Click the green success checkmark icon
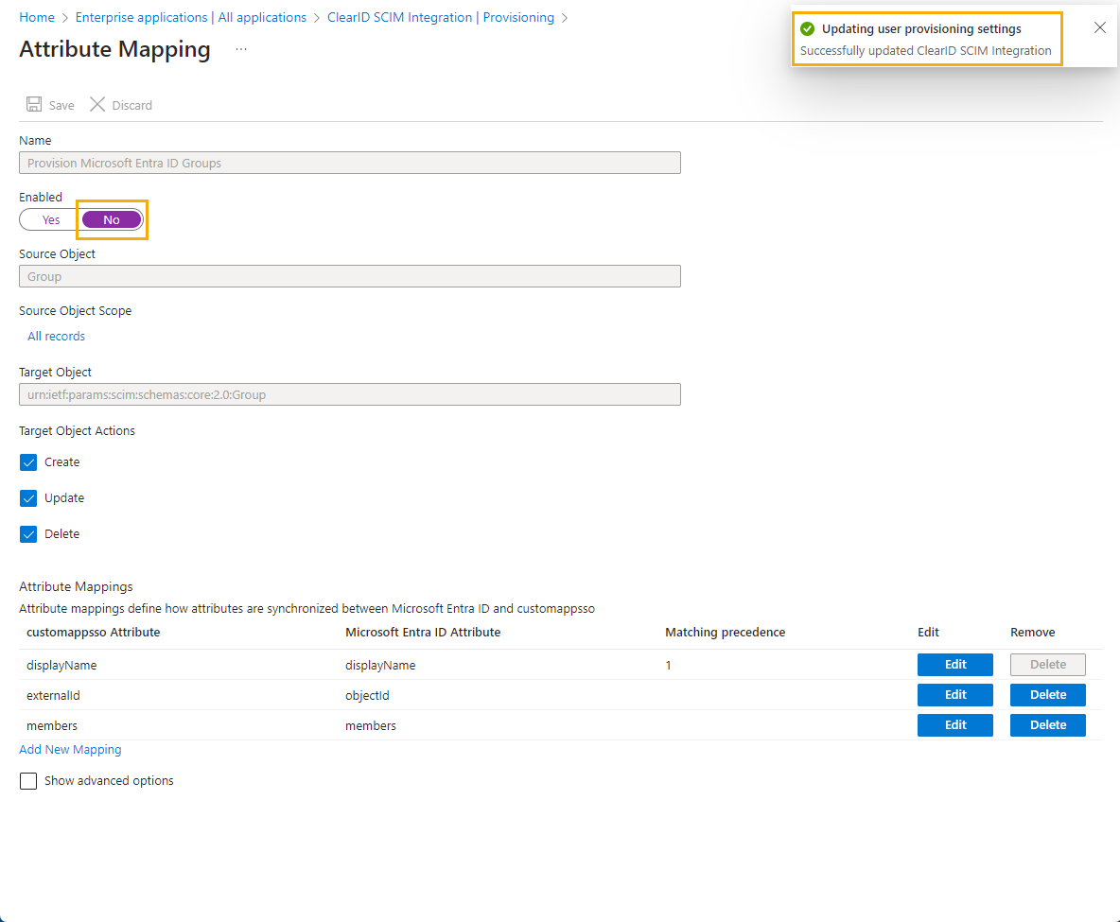Screen dimensions: 1120x922 805,27
